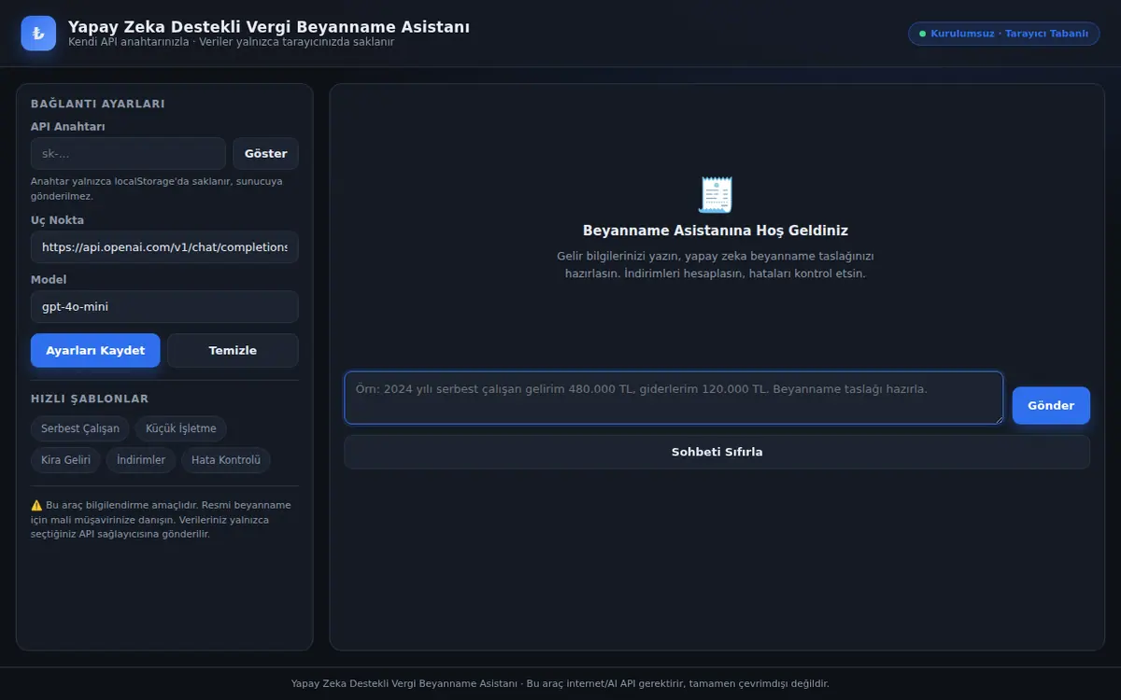Show the API key with Göster
1121x700 pixels.
265,154
